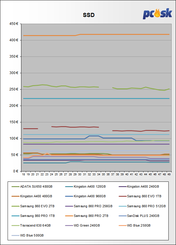Image resolution: width=176 pixels, height=245 pixels.
Task: Click the Samsung 860 PRO 2TB orange legend swatch
Action: (x=69, y=216)
